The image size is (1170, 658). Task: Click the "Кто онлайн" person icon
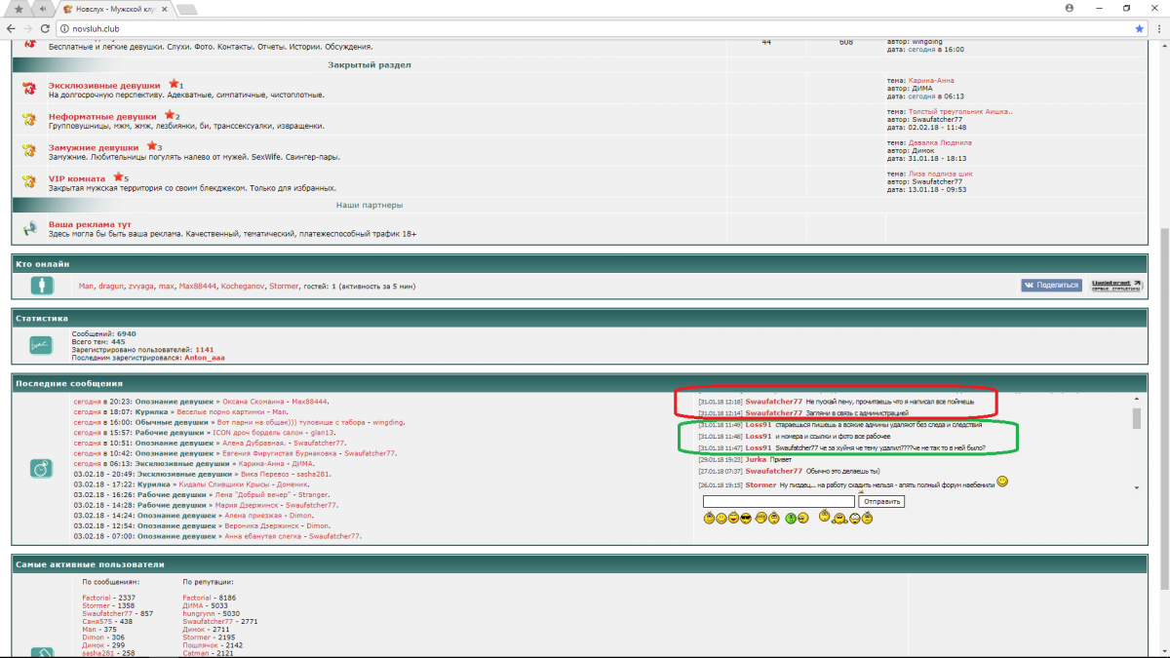click(40, 286)
